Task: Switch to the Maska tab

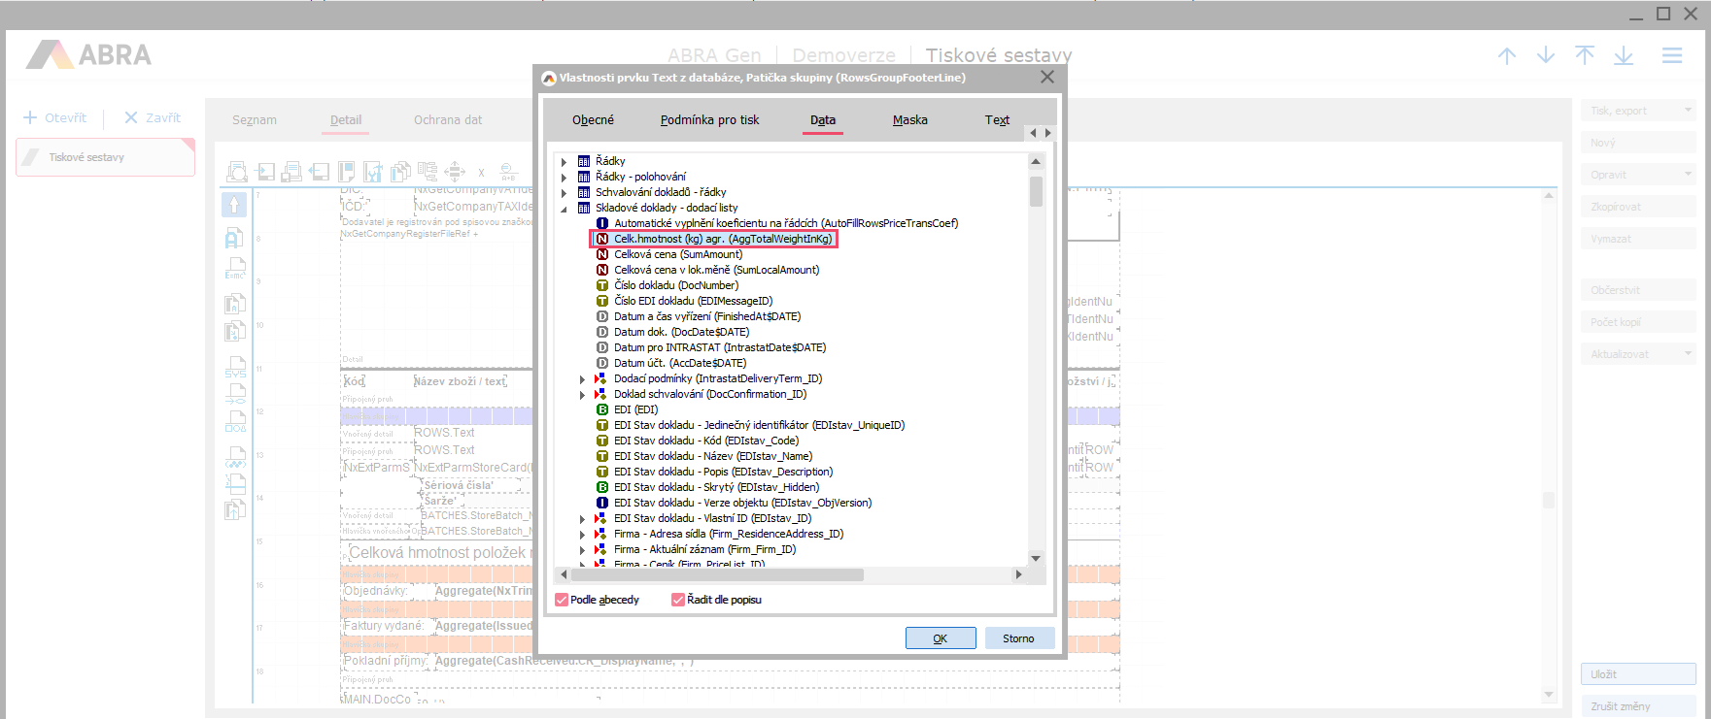Action: 910,120
